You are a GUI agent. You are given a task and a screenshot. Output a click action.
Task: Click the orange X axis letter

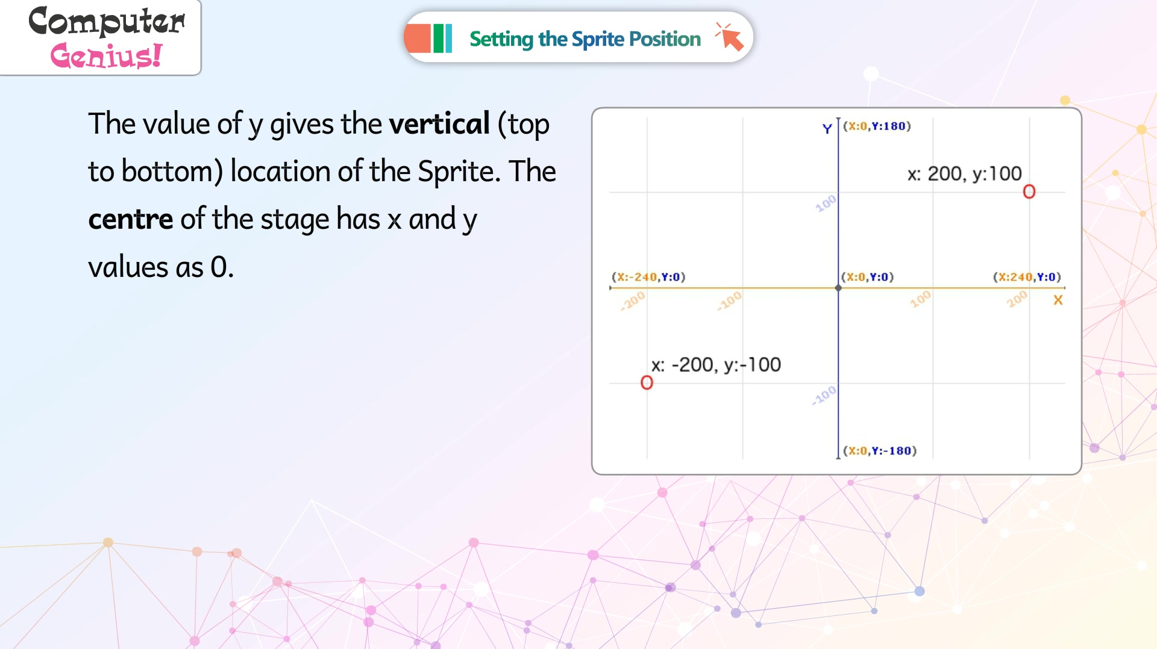point(1058,300)
